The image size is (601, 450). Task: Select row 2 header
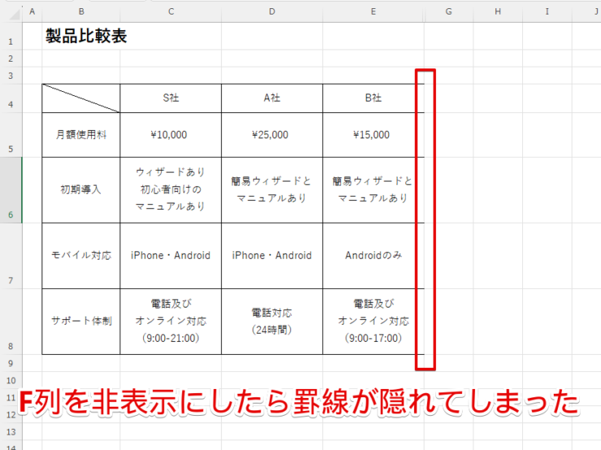(11, 58)
